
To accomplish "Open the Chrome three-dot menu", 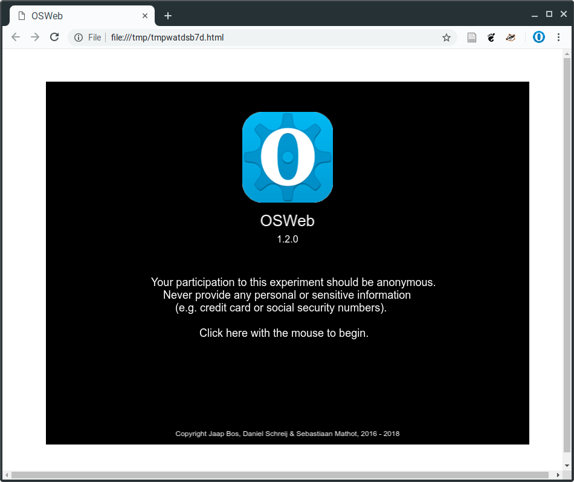I will [x=558, y=37].
